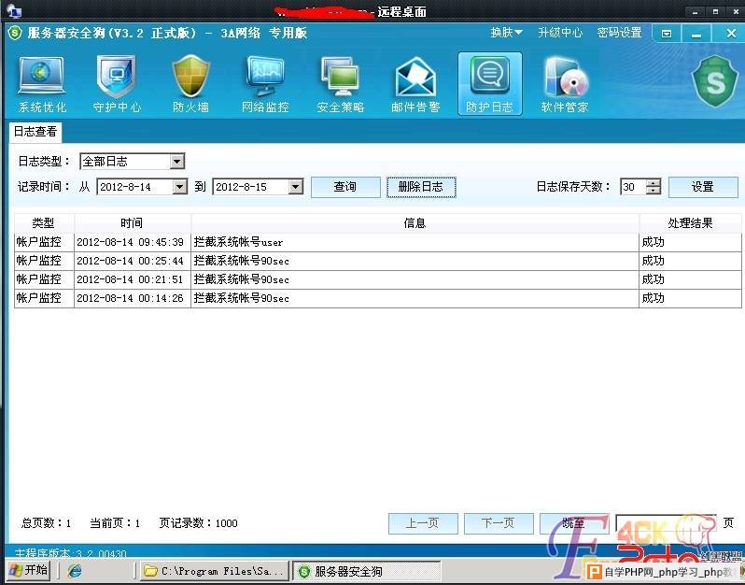The width and height of the screenshot is (745, 585).
Task: Click the 页记录数 1000 label
Action: pos(198,523)
